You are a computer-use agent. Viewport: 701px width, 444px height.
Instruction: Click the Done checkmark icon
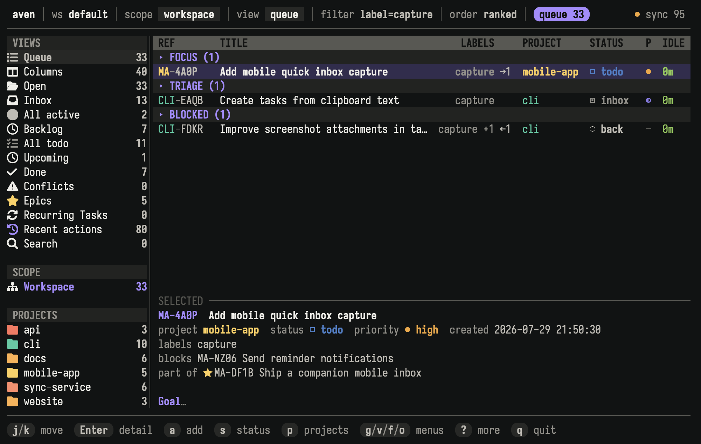coord(12,172)
